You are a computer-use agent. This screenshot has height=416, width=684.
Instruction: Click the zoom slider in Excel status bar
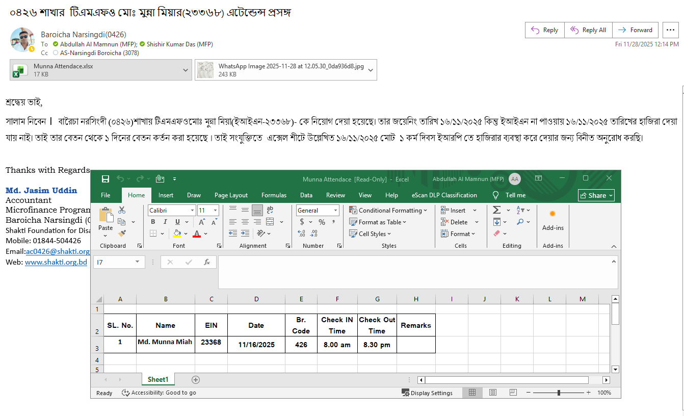(559, 393)
